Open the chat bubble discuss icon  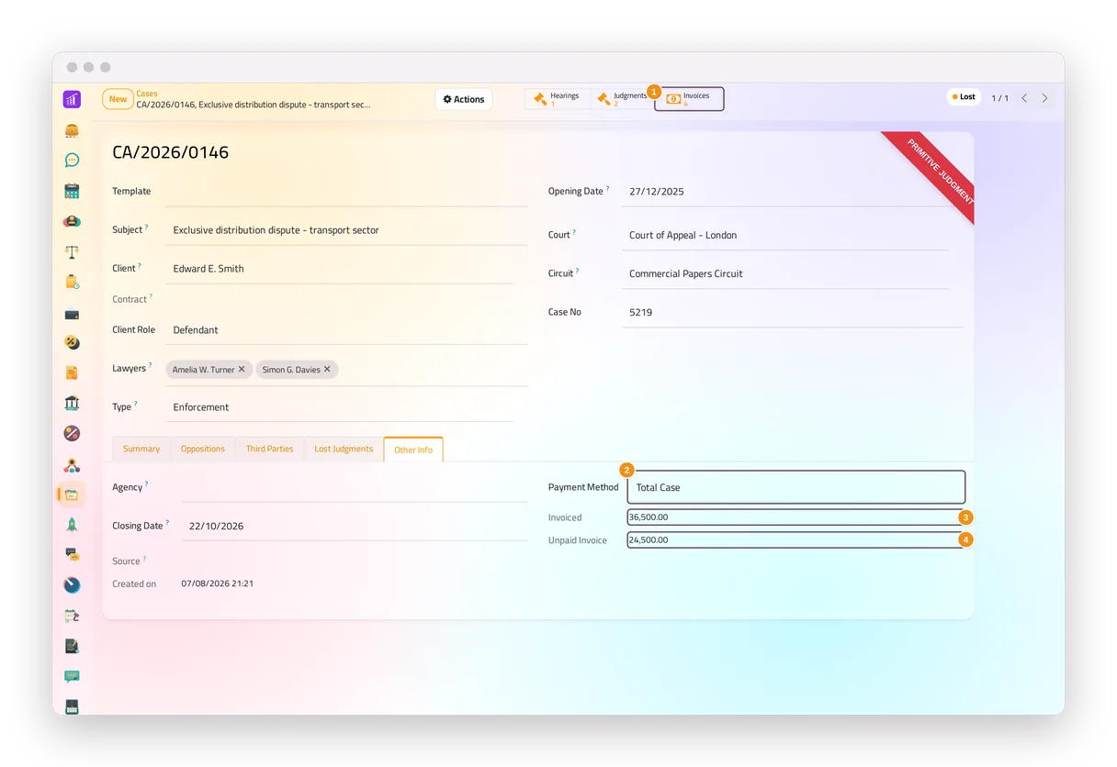(72, 161)
